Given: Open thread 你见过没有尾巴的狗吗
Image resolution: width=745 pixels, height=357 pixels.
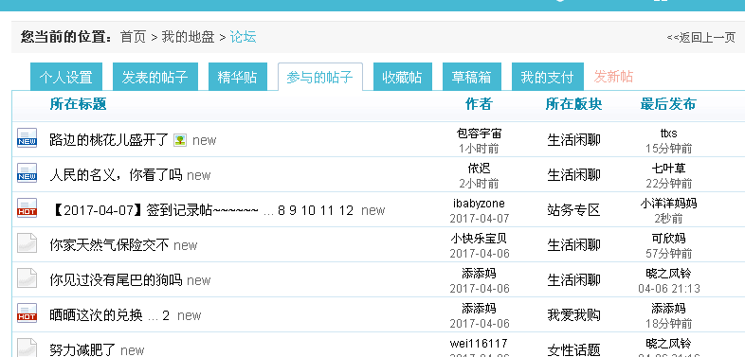Looking at the screenshot, I should [x=116, y=280].
